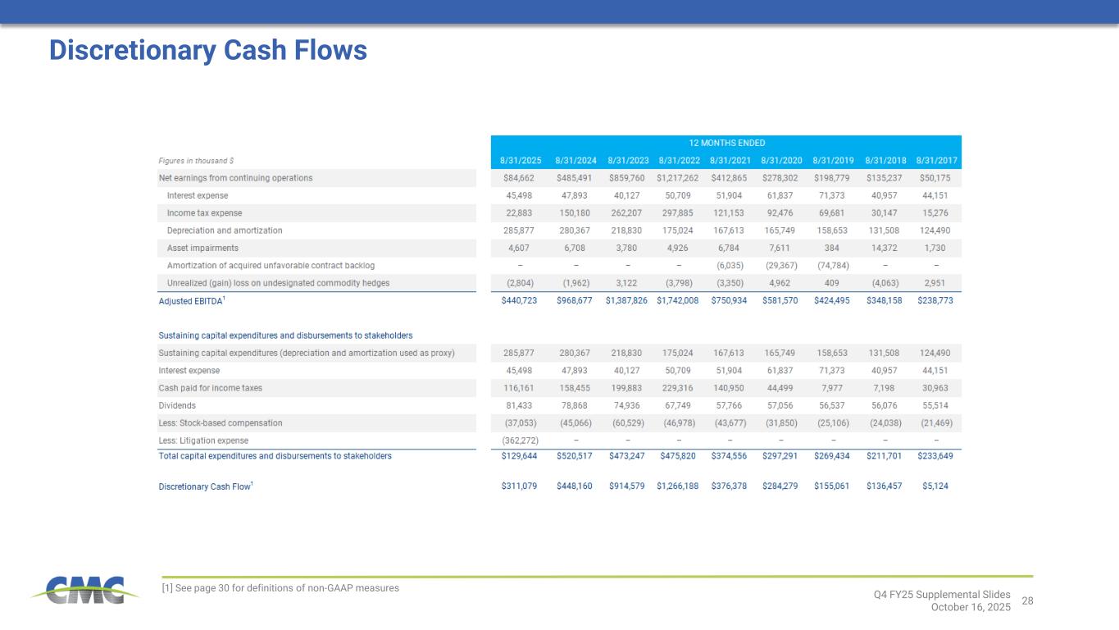This screenshot has height=630, width=1119.
Task: Click the 12 MONTHS ENDED table header
Action: click(x=726, y=143)
